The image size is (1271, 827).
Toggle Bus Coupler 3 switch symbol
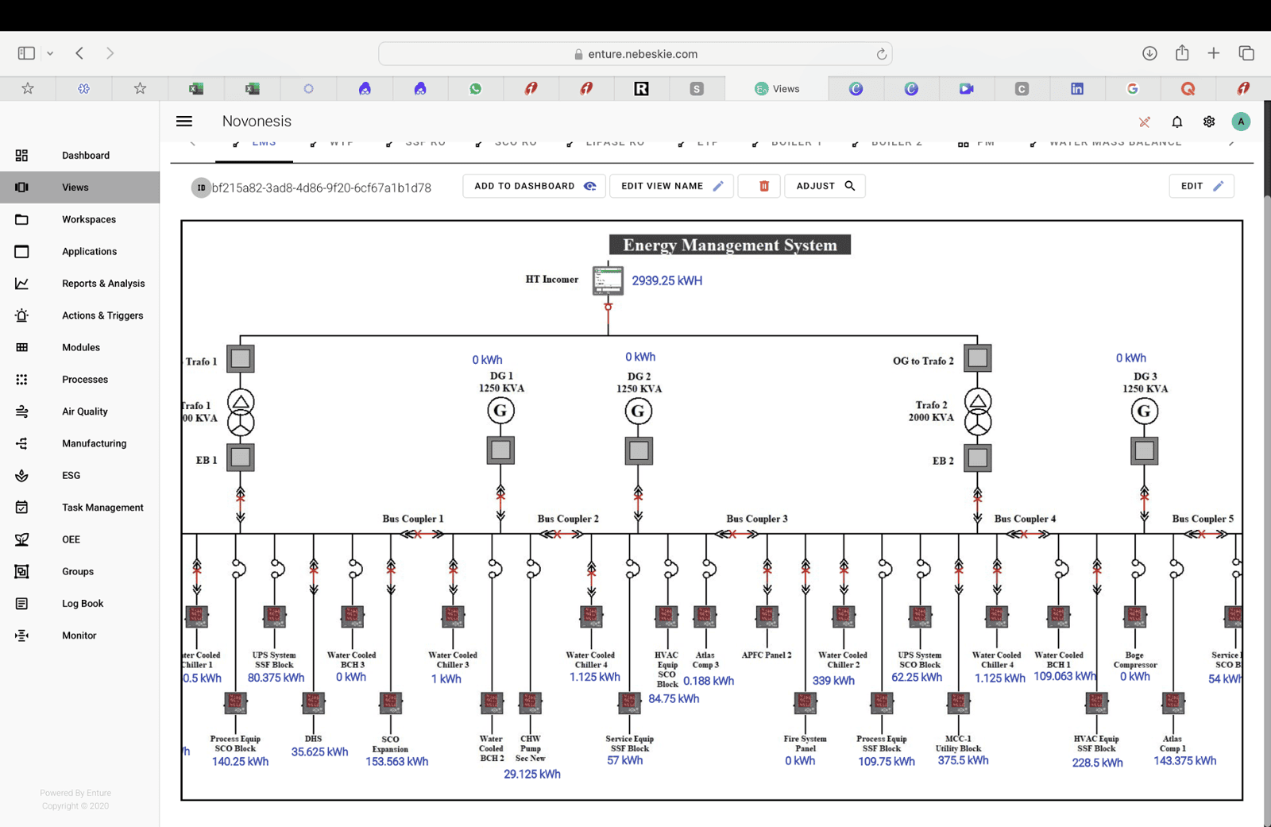[x=736, y=535]
